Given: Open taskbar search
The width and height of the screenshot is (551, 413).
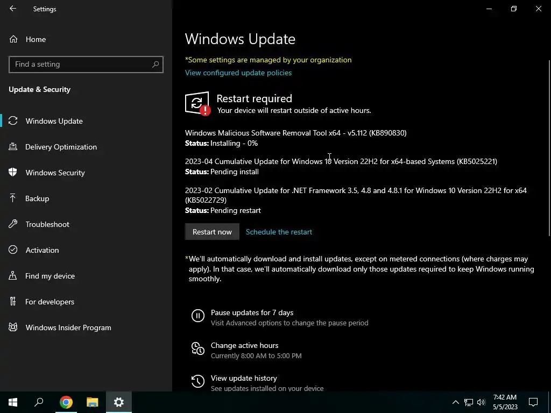Looking at the screenshot, I should coord(39,402).
